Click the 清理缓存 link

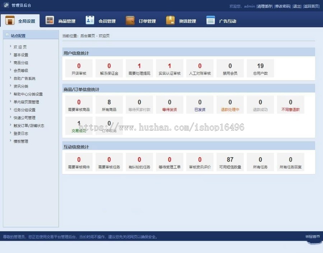(265, 6)
